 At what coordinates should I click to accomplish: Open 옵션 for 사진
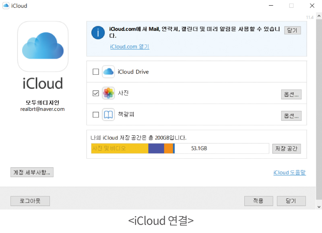291,94
